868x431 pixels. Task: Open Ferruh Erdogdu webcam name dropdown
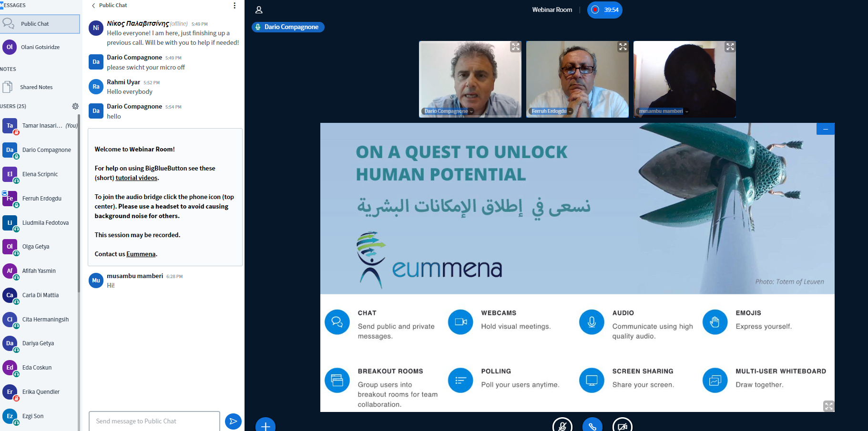[x=551, y=111]
